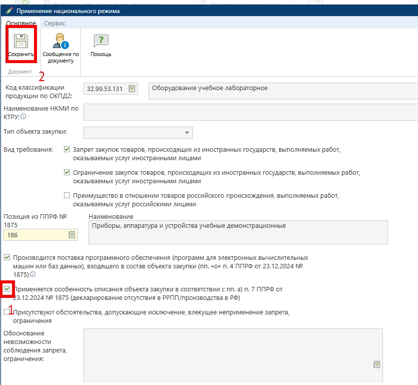Click the Оборудование учебное лабораторное description field
The width and height of the screenshot is (418, 385).
pyautogui.click(x=282, y=91)
